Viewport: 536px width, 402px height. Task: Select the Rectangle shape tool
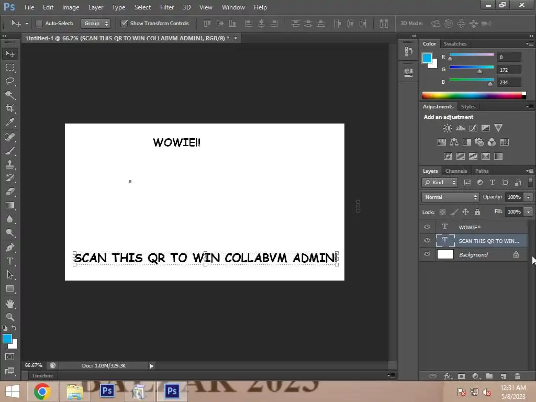[x=10, y=289]
